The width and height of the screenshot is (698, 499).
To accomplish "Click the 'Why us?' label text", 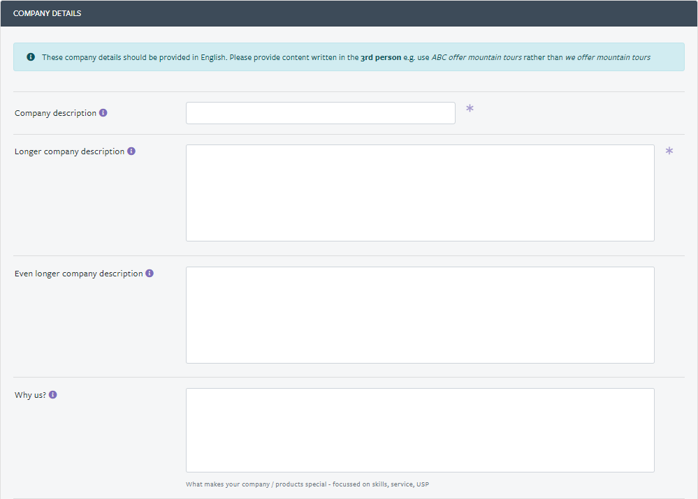I will click(x=30, y=396).
